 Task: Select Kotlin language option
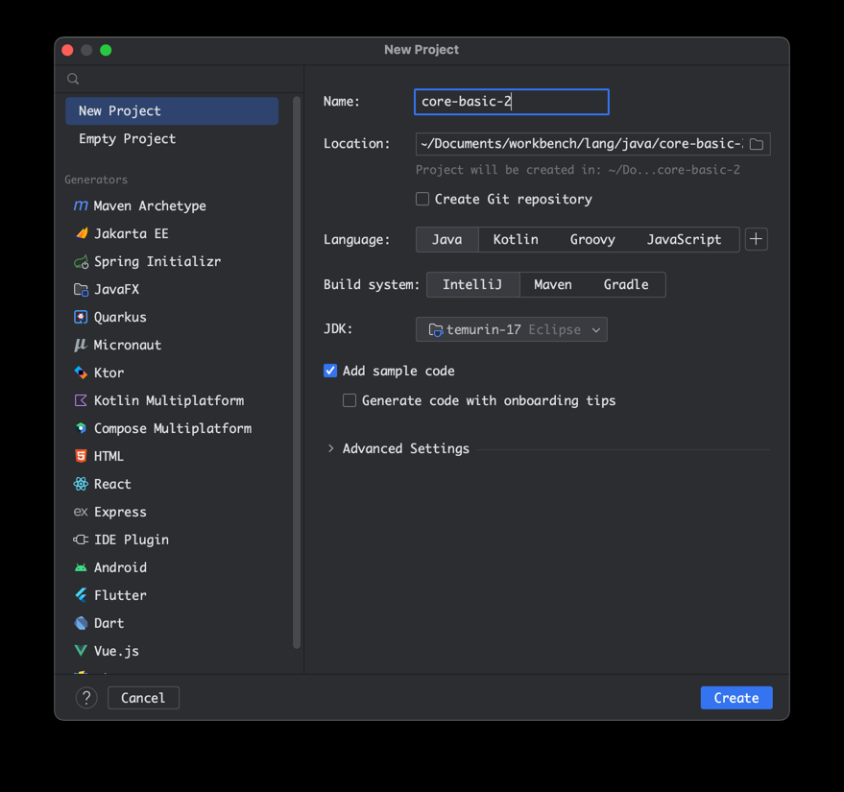click(516, 239)
